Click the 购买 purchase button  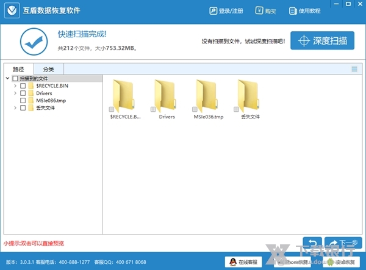coord(265,11)
